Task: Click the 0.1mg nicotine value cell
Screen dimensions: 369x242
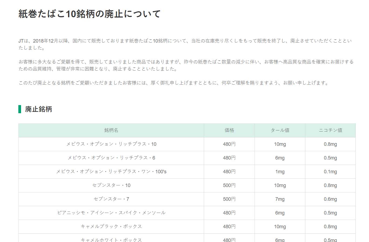Action: tap(330, 172)
